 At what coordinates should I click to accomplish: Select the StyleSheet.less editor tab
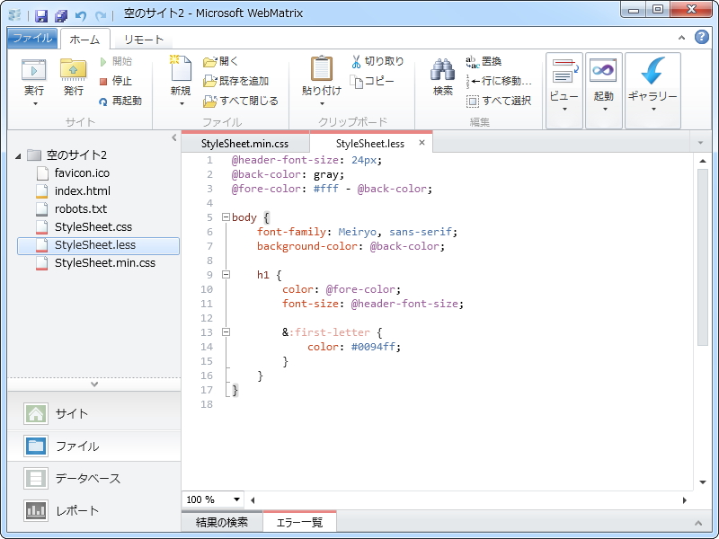(x=369, y=144)
